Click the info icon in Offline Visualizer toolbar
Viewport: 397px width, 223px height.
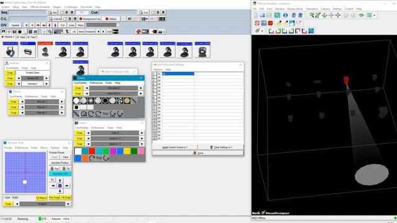285,15
